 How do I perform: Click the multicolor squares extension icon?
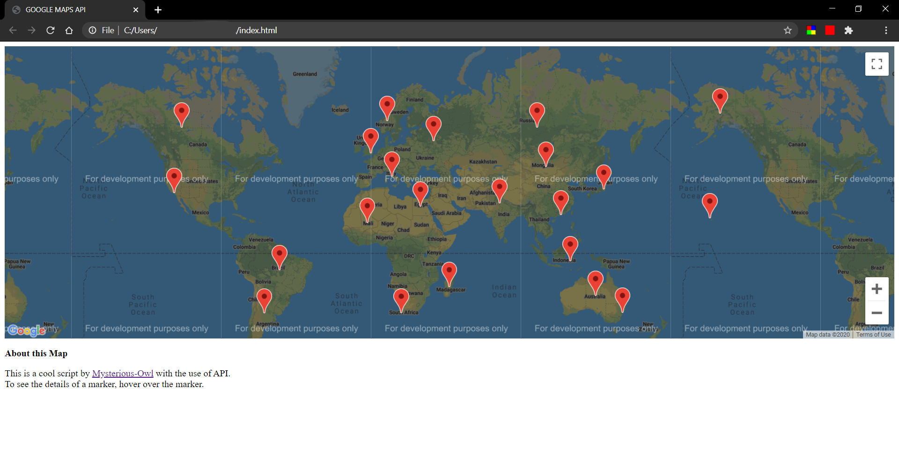(x=811, y=30)
